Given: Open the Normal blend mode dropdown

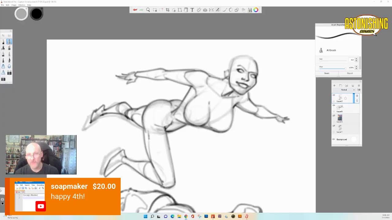Looking at the screenshot, I should pyautogui.click(x=346, y=90).
